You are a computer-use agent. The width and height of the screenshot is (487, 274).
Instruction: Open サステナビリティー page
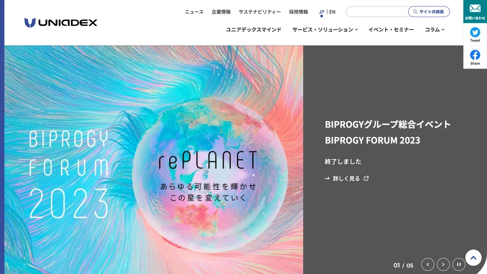(260, 12)
